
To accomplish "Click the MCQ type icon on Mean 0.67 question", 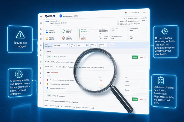I will click(53, 57).
